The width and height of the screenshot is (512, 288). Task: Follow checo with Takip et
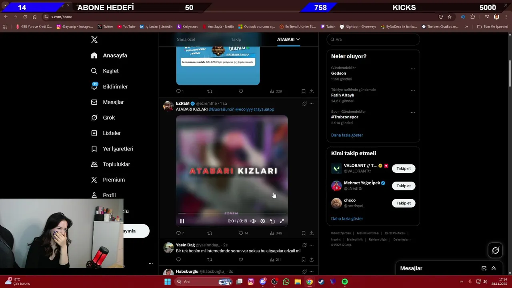[404, 203]
